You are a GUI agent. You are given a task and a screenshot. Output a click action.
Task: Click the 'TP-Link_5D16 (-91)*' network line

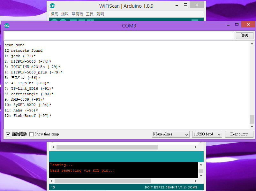(29, 88)
